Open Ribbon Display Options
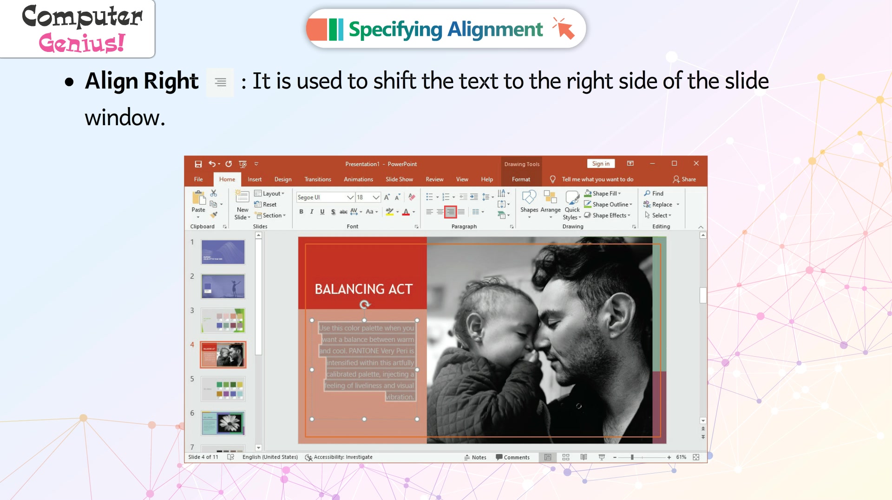The height and width of the screenshot is (500, 892). coord(630,163)
